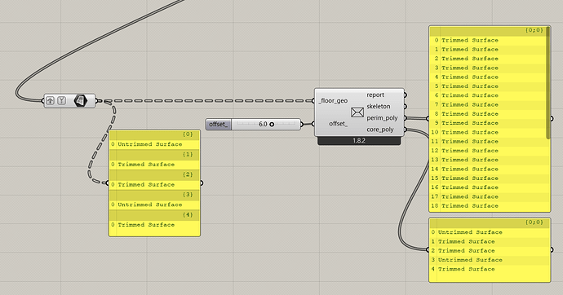Click the offset_ slider name label
This screenshot has height=295, width=563.
(x=219, y=125)
